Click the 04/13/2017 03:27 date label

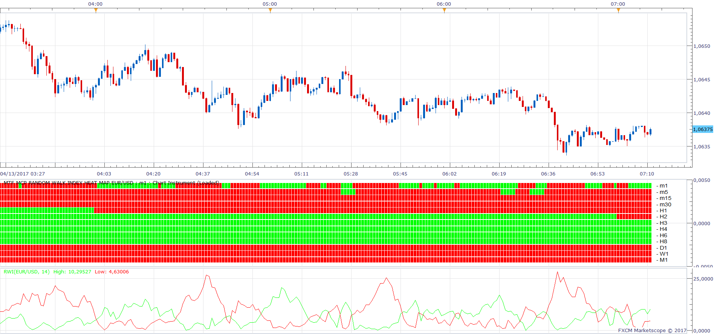(x=23, y=174)
